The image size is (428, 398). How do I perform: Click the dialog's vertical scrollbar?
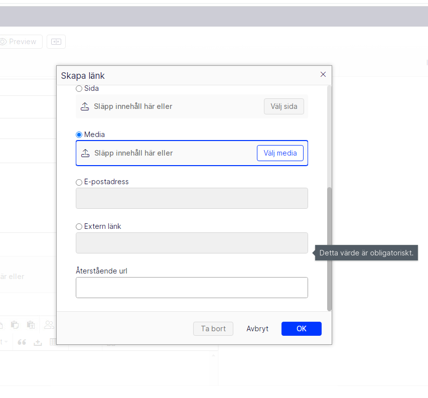[329, 248]
